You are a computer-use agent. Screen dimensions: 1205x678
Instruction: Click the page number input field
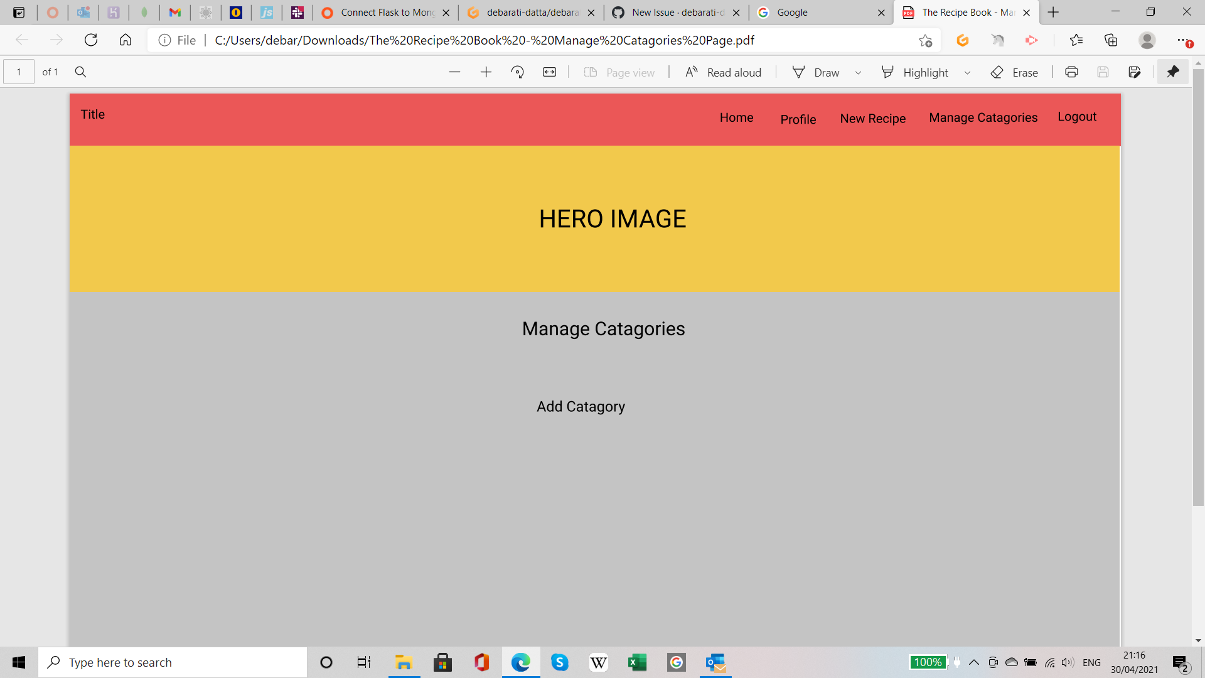pos(19,72)
